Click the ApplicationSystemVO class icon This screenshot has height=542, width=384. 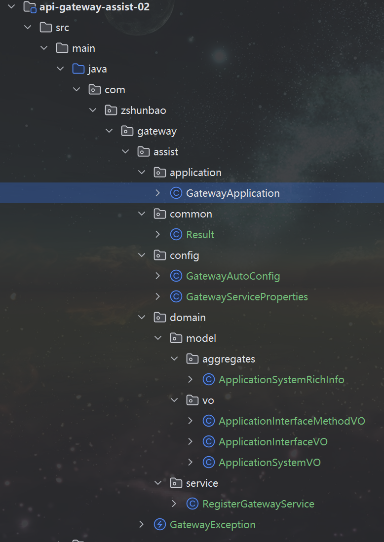pyautogui.click(x=208, y=463)
